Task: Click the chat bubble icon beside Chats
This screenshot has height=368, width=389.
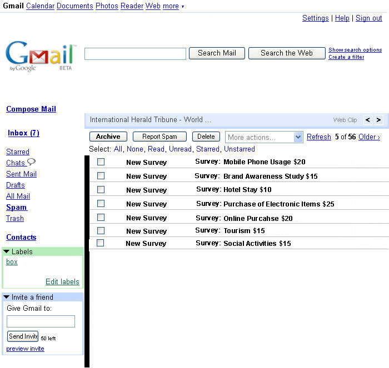Action: click(x=31, y=162)
